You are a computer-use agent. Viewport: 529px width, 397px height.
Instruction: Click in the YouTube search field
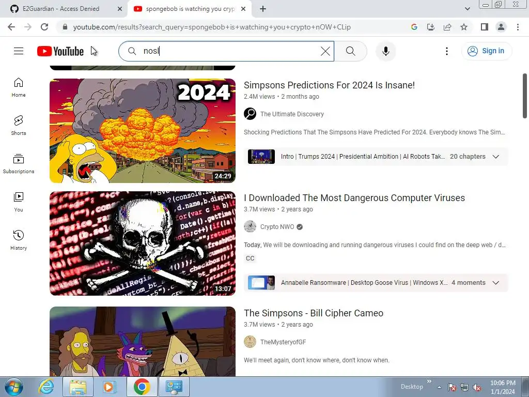[226, 51]
